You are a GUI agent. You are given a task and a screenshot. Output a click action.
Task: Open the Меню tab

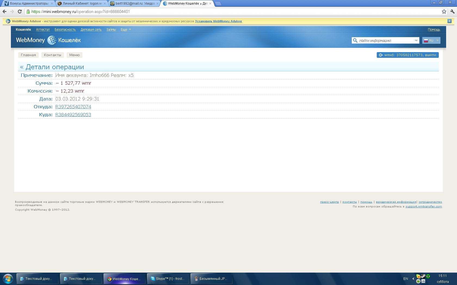coord(74,55)
